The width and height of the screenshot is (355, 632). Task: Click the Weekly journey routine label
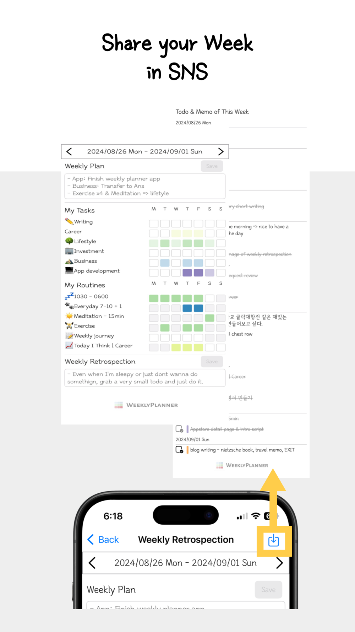94,336
